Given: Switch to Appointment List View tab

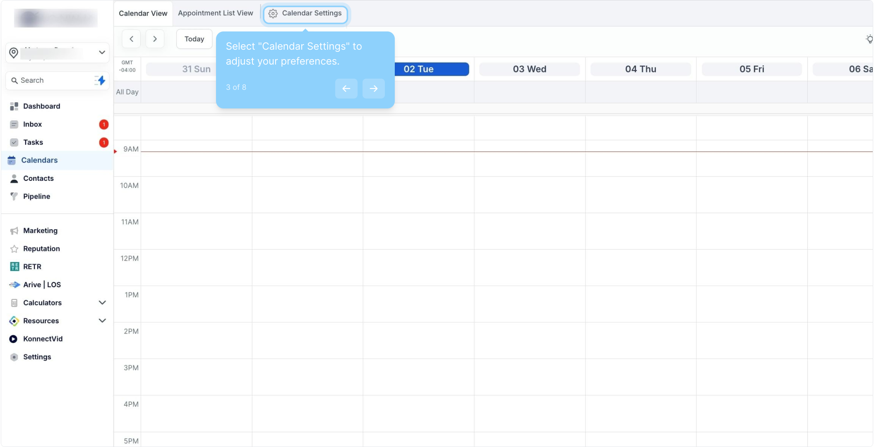Looking at the screenshot, I should (x=215, y=13).
